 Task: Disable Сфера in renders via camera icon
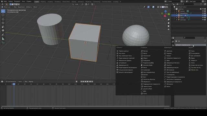(x=205, y=17)
